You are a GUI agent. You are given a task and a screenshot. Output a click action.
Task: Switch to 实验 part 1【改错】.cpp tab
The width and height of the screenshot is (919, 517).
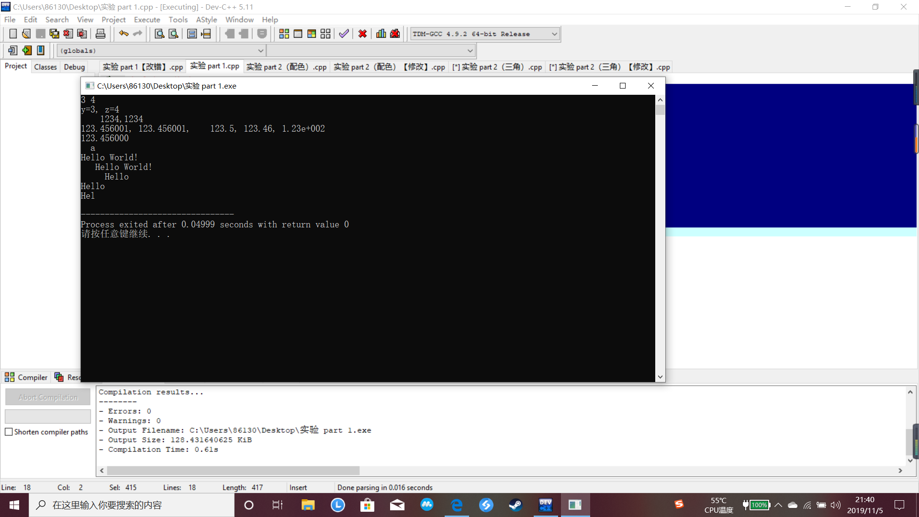pyautogui.click(x=143, y=67)
